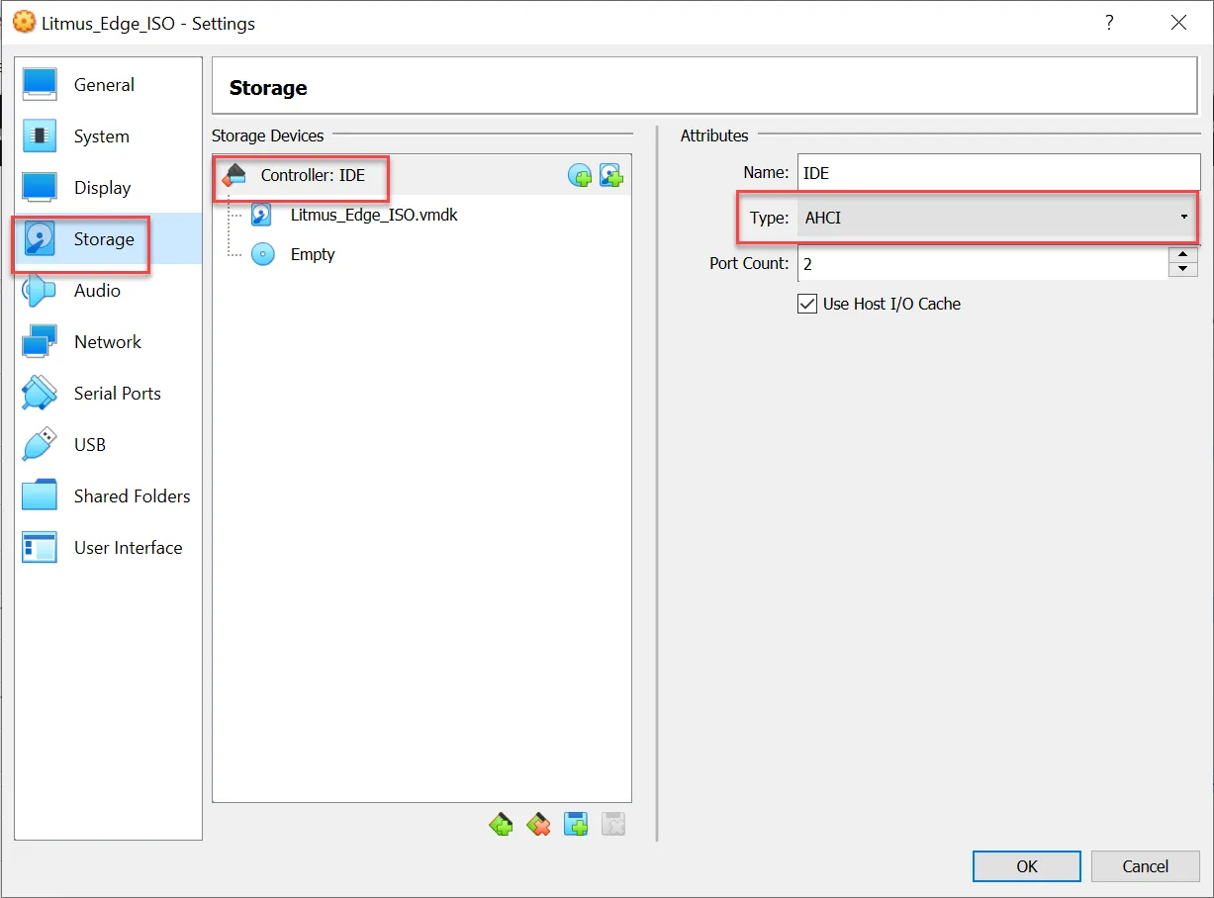Click the Serial Ports connector icon
Image resolution: width=1214 pixels, height=898 pixels.
(x=40, y=394)
